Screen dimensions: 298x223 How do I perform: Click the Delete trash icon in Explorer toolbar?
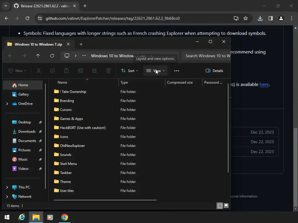(x=109, y=71)
